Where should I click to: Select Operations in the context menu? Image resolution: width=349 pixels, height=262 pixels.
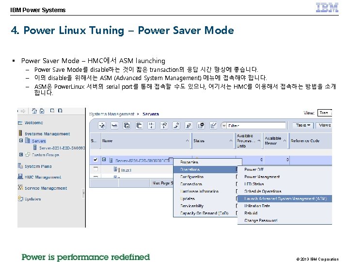(206, 169)
